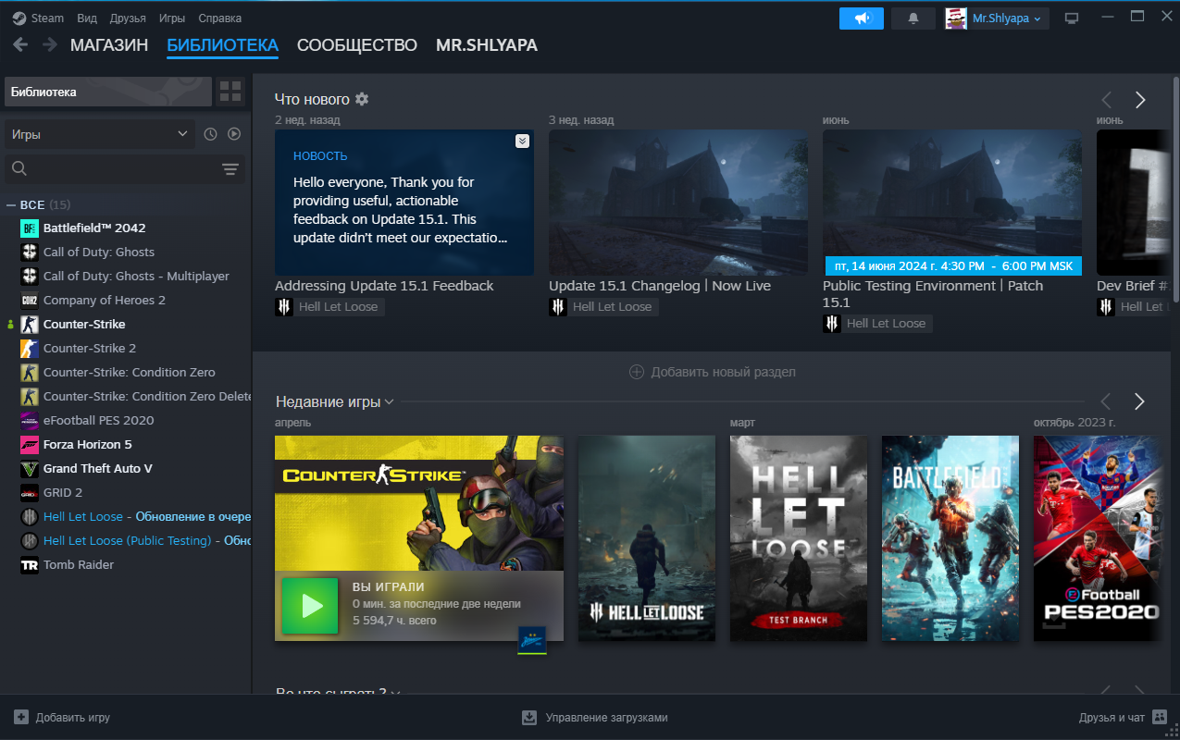Open Управление загрузками
The width and height of the screenshot is (1180, 740).
point(595,717)
